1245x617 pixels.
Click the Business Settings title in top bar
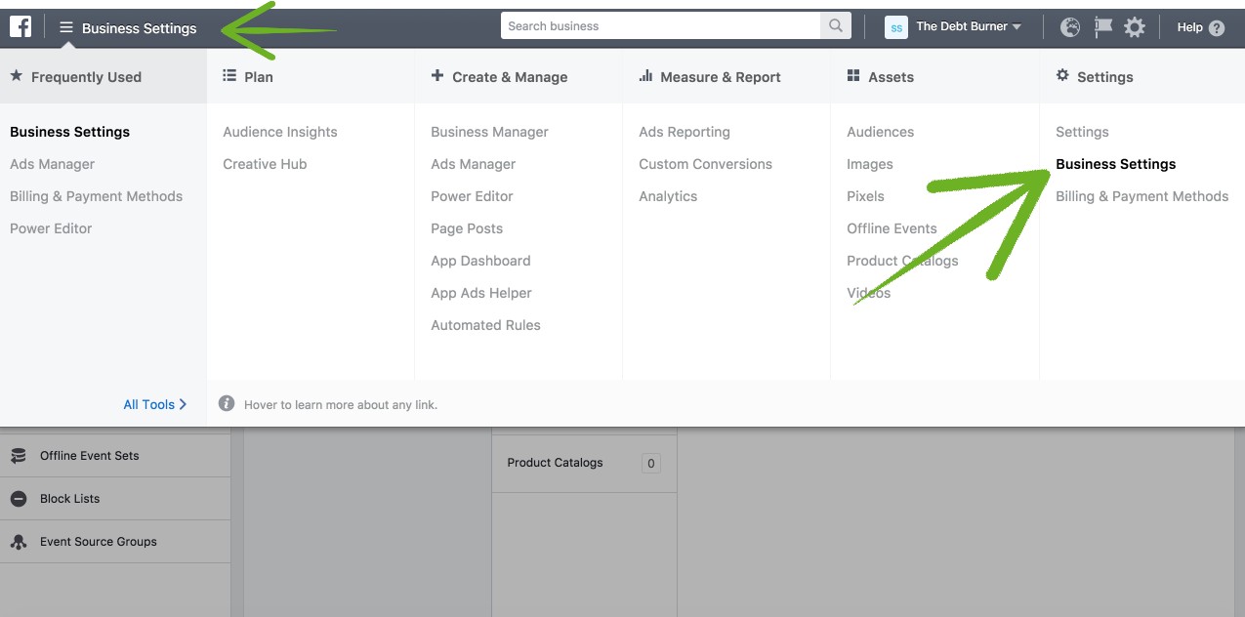click(139, 28)
